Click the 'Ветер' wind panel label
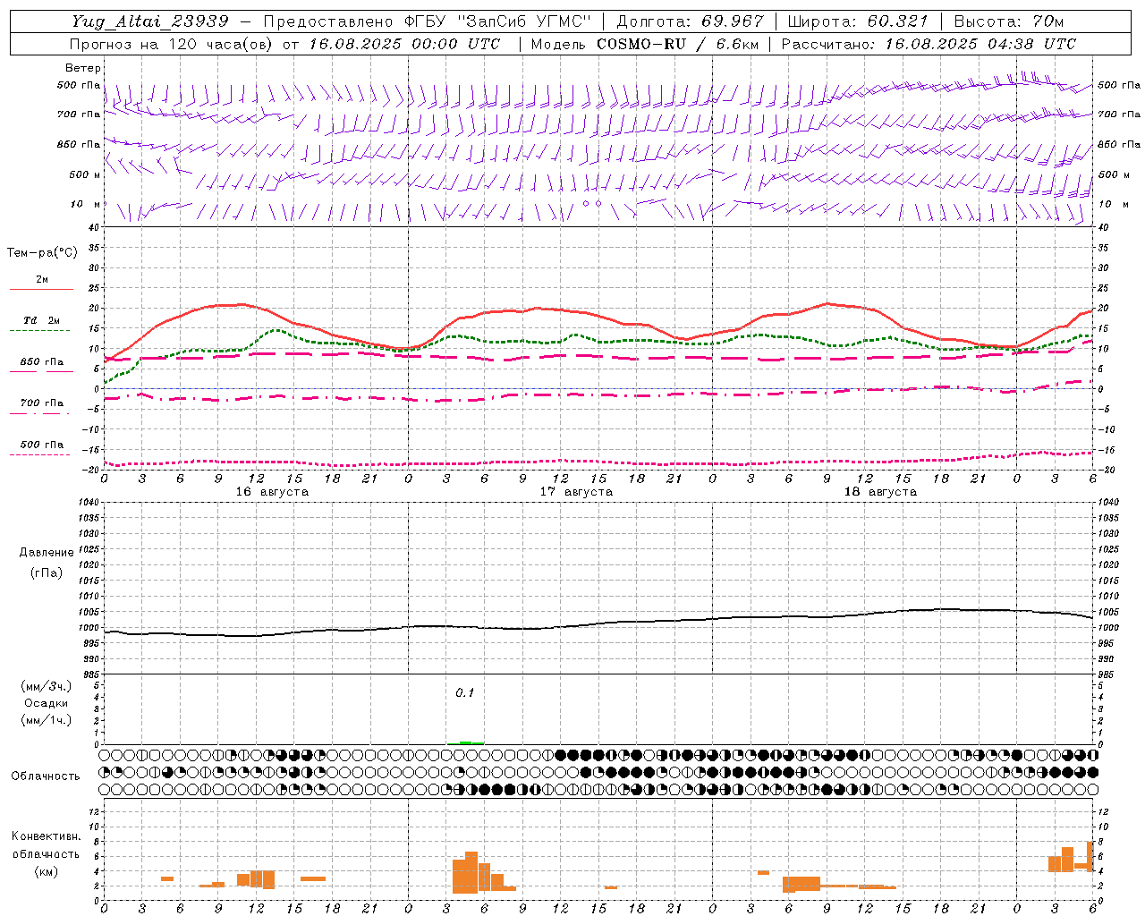 83,68
